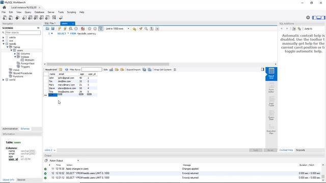This screenshot has height=183, width=326.
Task: Toggle invisible characters icon
Action: [152, 28]
